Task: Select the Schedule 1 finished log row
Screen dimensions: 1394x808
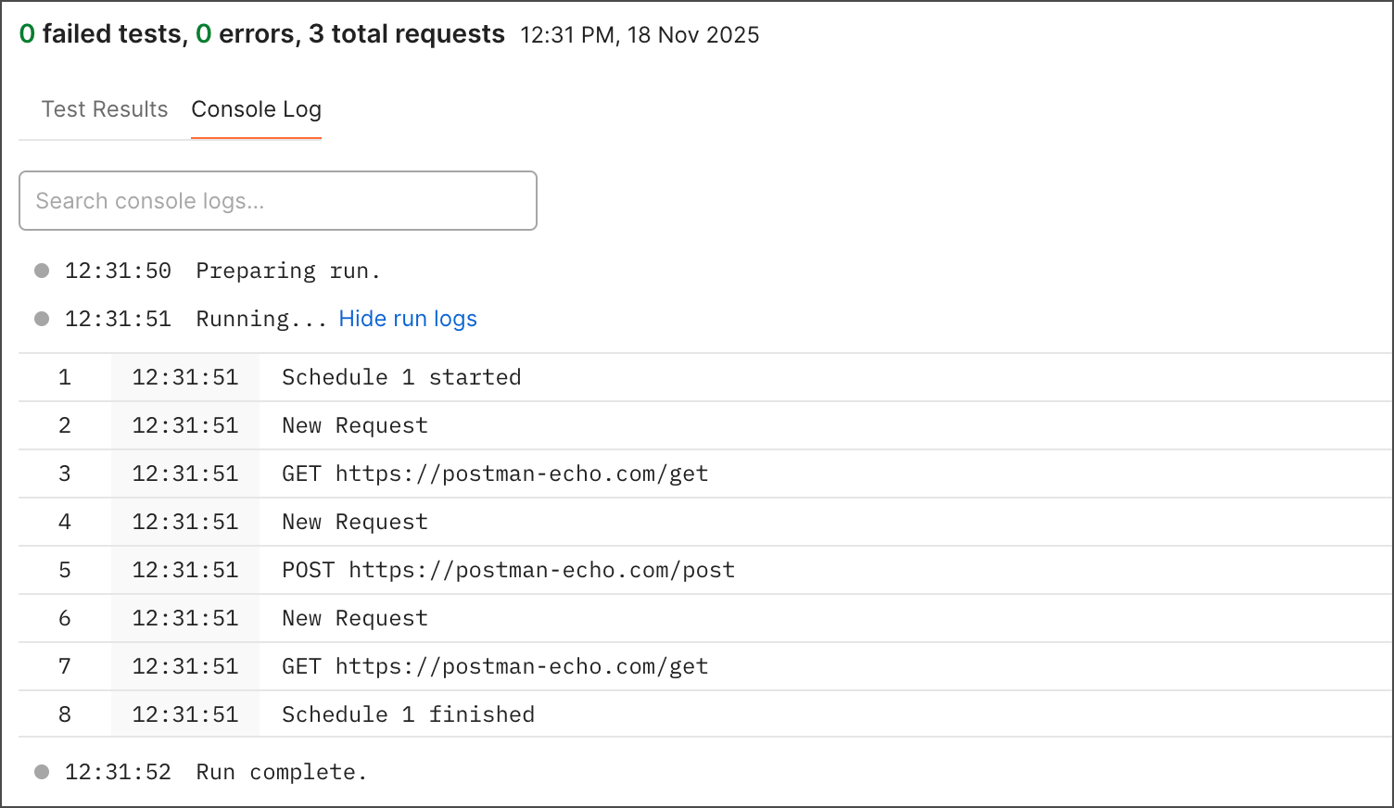Action: pos(408,714)
